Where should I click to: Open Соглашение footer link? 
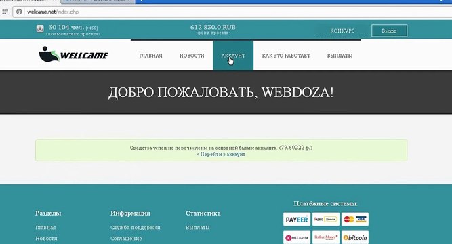(126, 239)
